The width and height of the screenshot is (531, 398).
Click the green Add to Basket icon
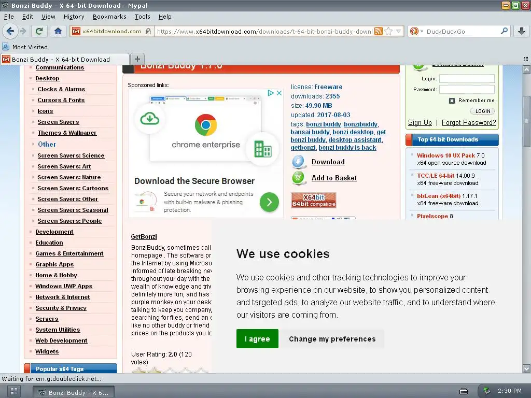298,178
